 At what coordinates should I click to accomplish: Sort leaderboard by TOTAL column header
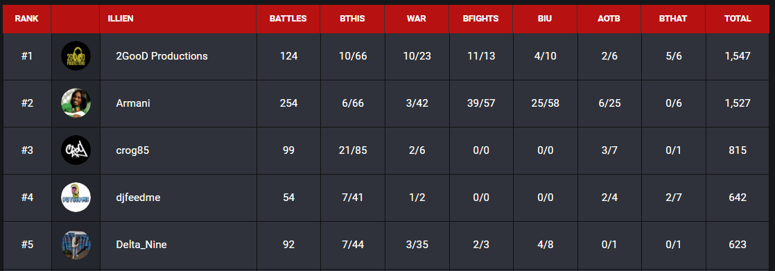(x=738, y=19)
